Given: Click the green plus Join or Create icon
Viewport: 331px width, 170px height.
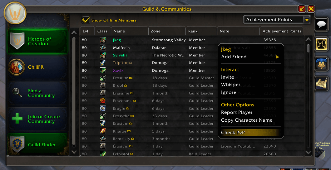Looking at the screenshot, I should 17,119.
